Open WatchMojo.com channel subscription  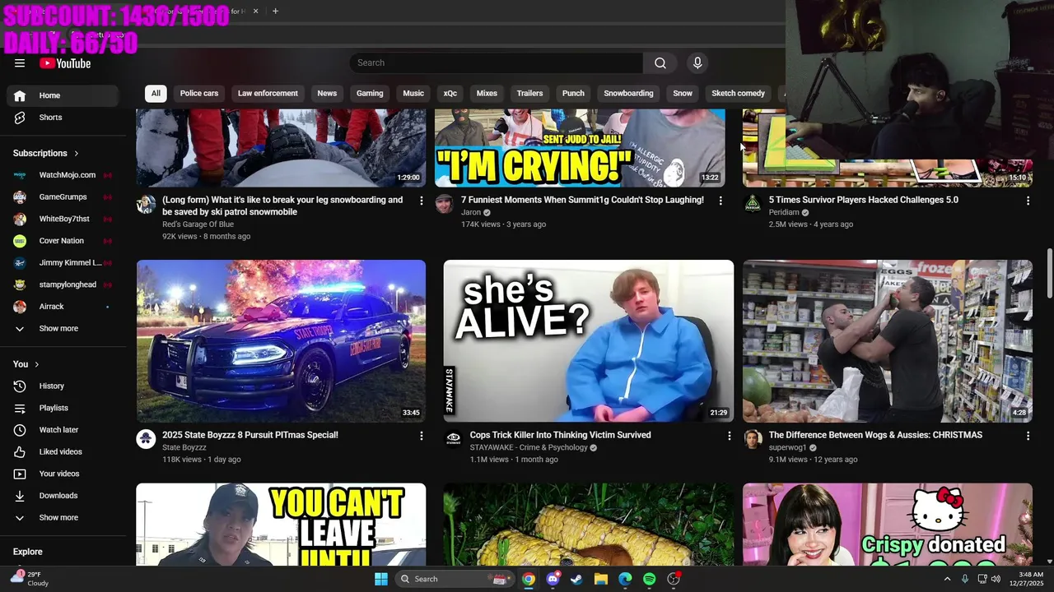click(x=63, y=175)
